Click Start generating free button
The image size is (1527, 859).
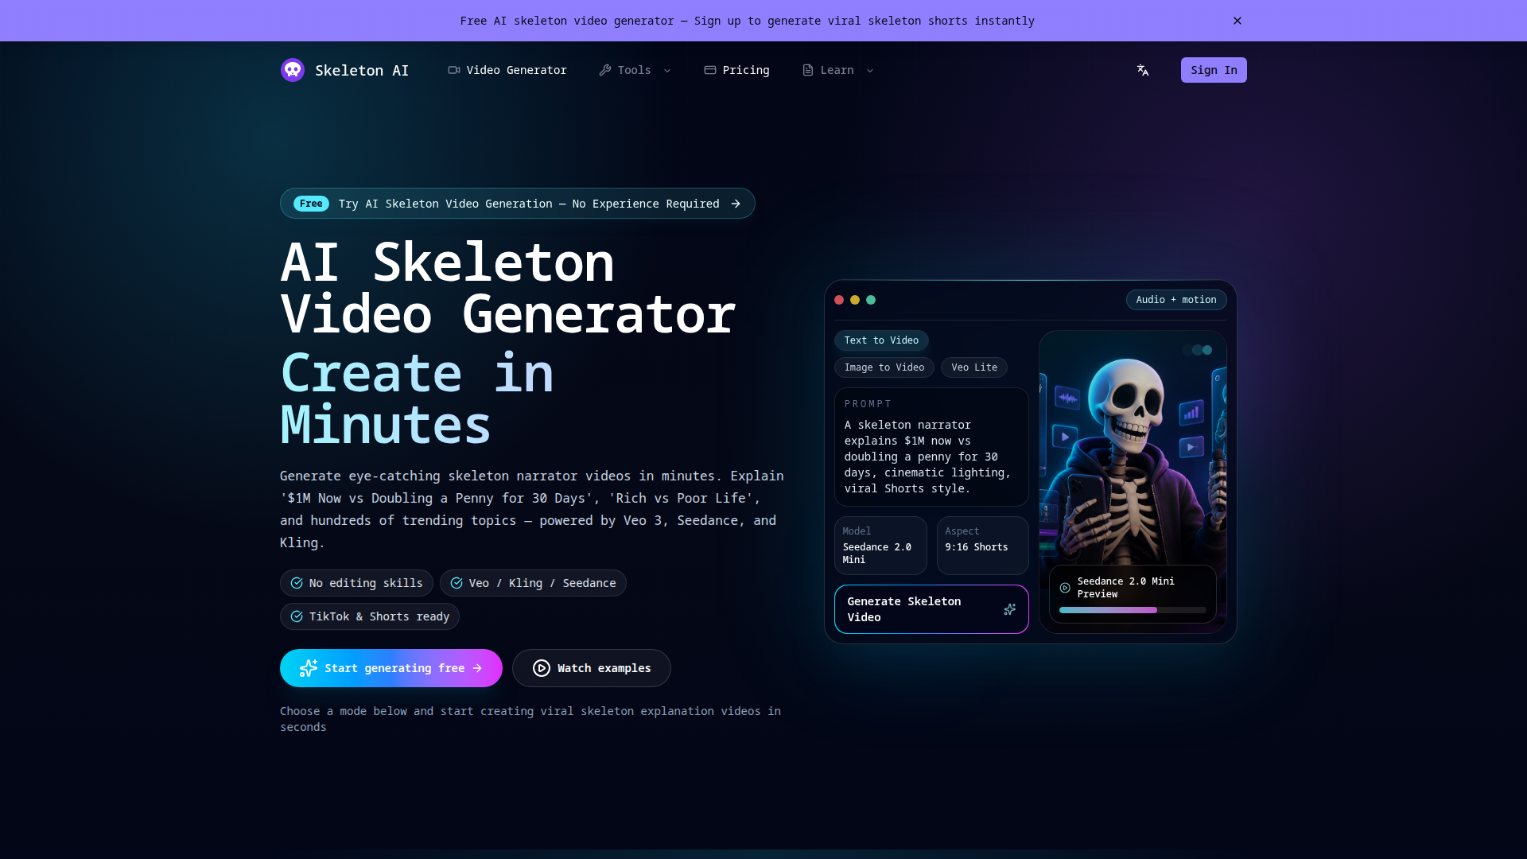pos(391,668)
